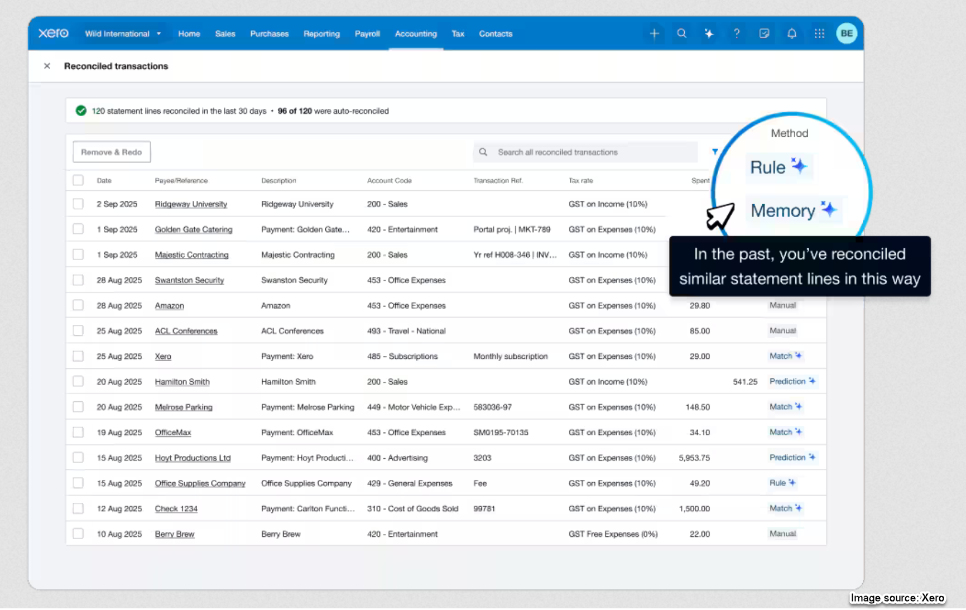Open the filter funnel dropdown
966x610 pixels.
[x=715, y=152]
